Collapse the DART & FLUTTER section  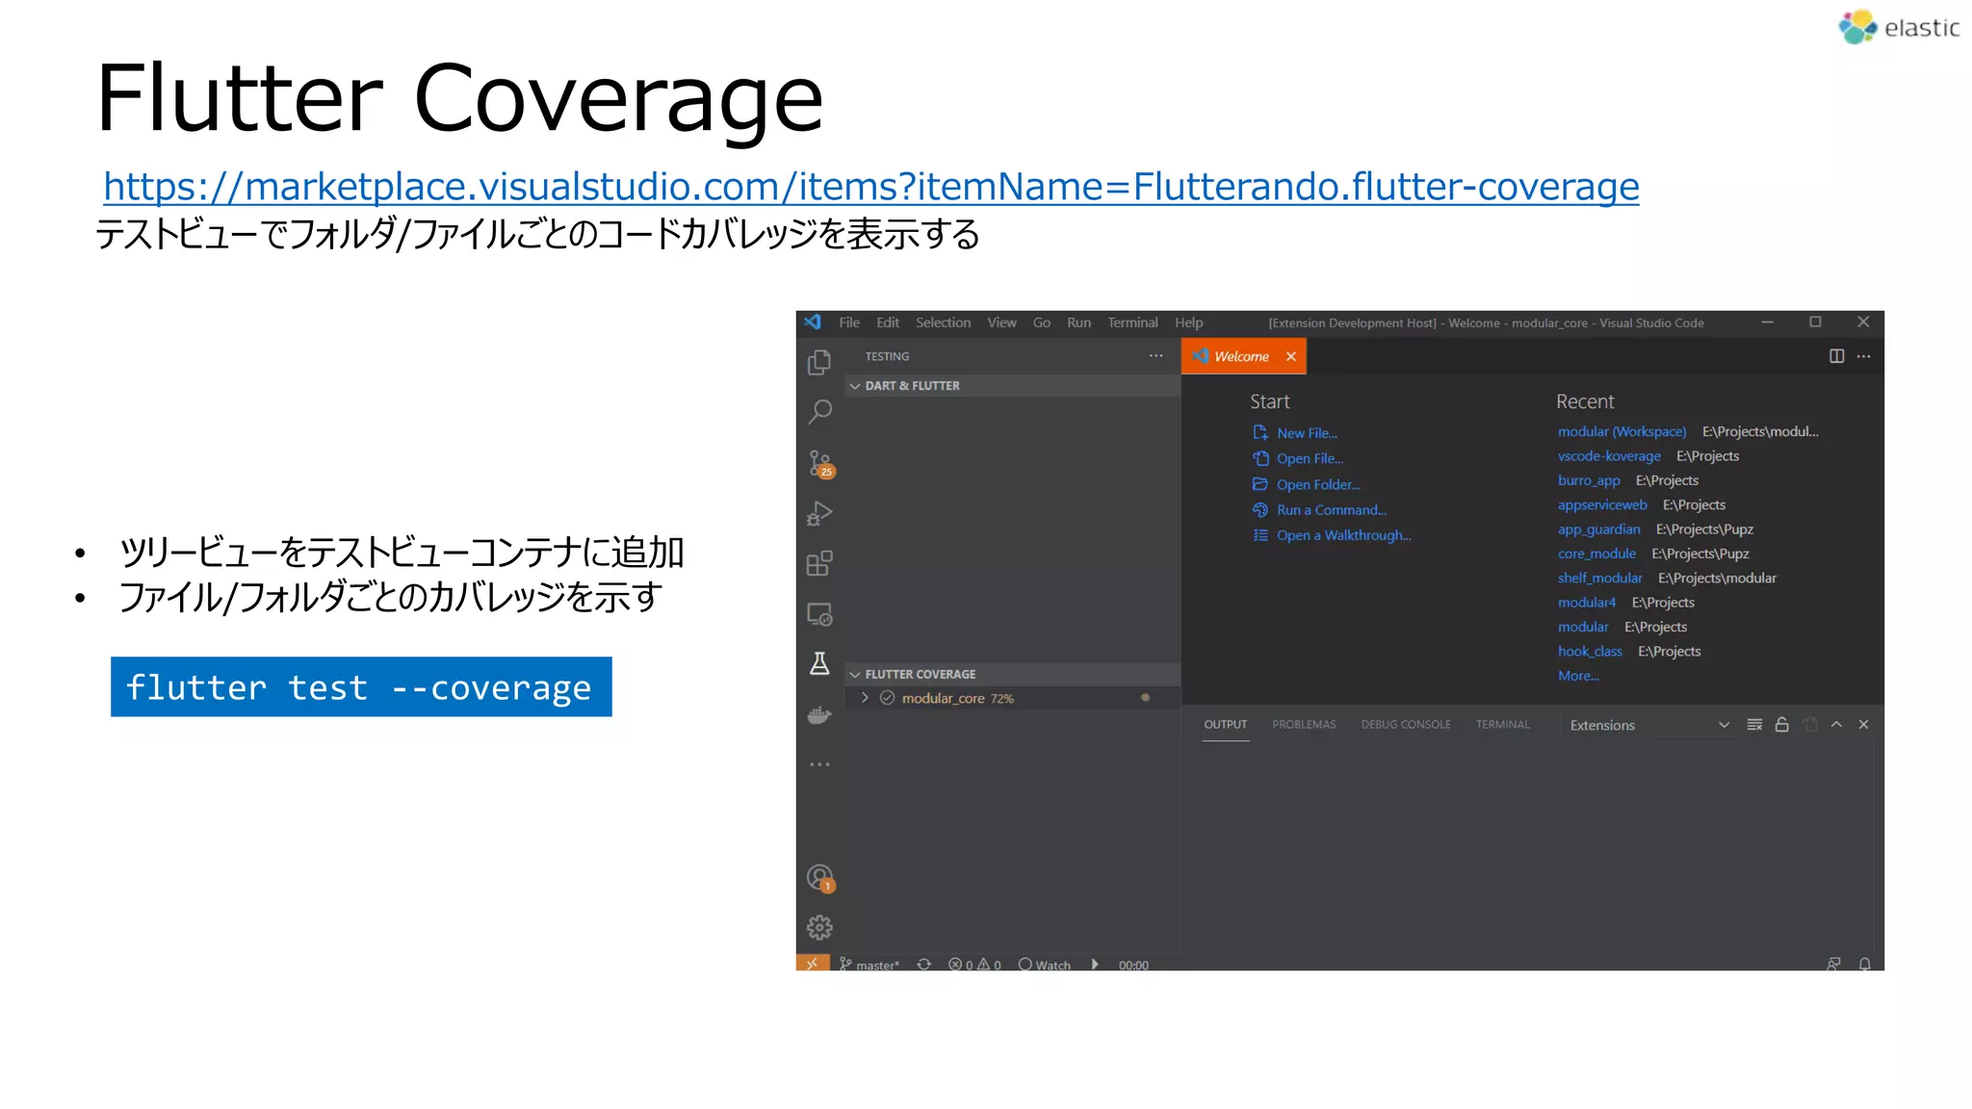coord(855,386)
